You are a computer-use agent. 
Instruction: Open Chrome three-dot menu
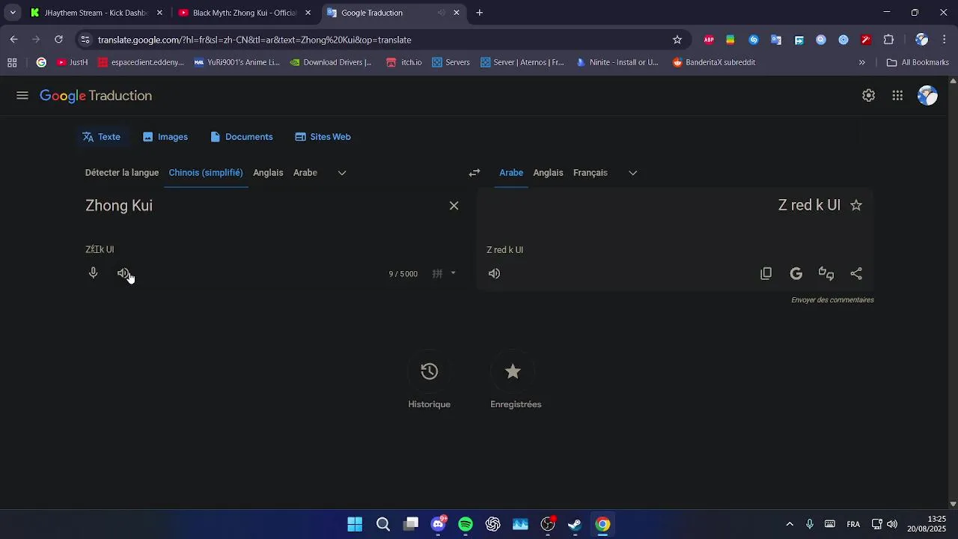pyautogui.click(x=945, y=40)
